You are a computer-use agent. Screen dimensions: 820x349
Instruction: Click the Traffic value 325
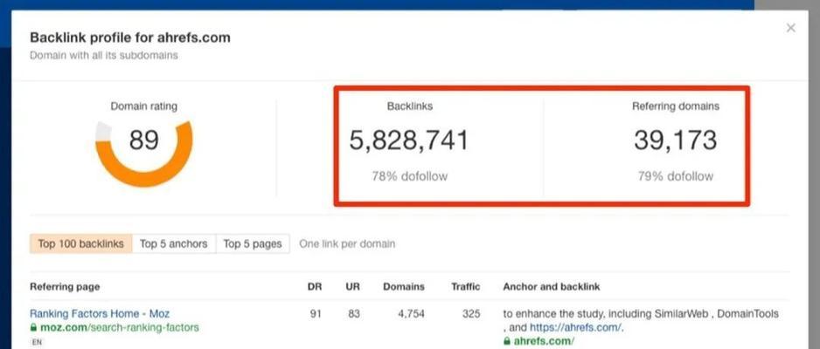[471, 314]
